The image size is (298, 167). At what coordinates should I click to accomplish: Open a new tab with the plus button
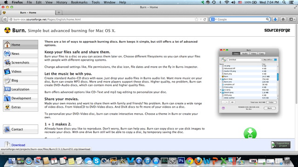tap(59, 13)
